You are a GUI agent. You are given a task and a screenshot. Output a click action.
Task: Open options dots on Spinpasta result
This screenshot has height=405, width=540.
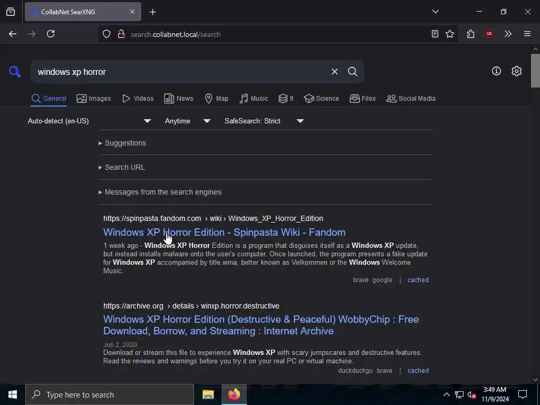pos(400,280)
